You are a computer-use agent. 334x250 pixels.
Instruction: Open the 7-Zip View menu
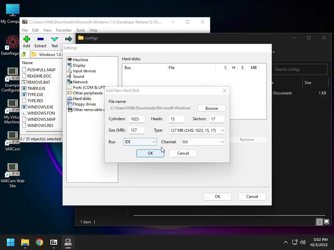[47, 30]
